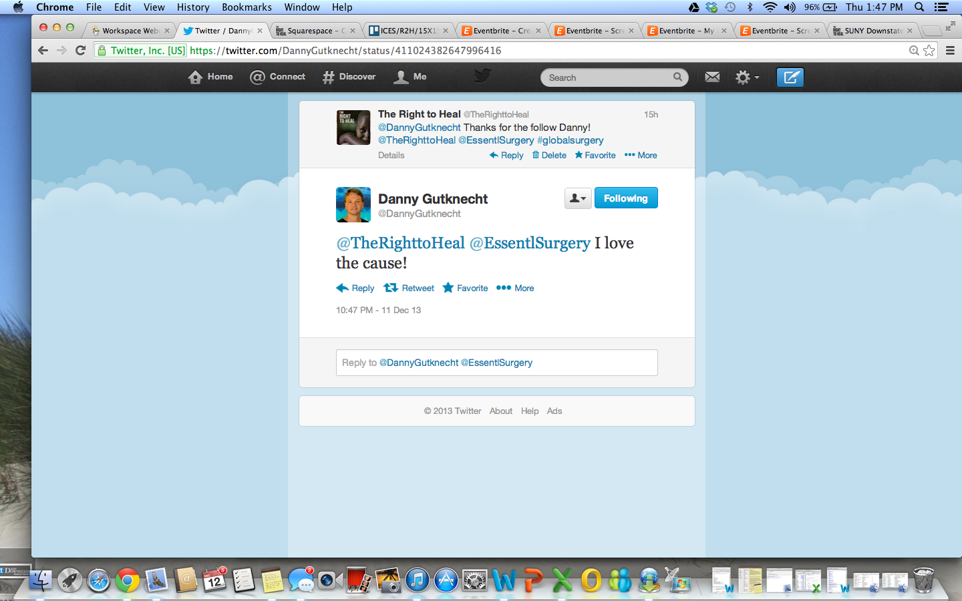Retweet Danny Gutknecht's tweet

click(409, 288)
